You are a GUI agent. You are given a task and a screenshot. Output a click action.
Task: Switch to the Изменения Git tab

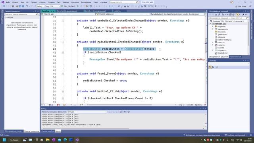[x=235, y=57]
